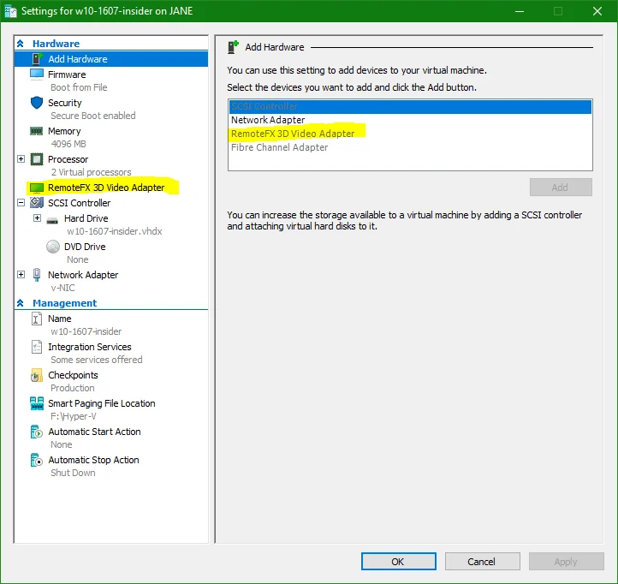Click the 4096 MB memory value

68,144
